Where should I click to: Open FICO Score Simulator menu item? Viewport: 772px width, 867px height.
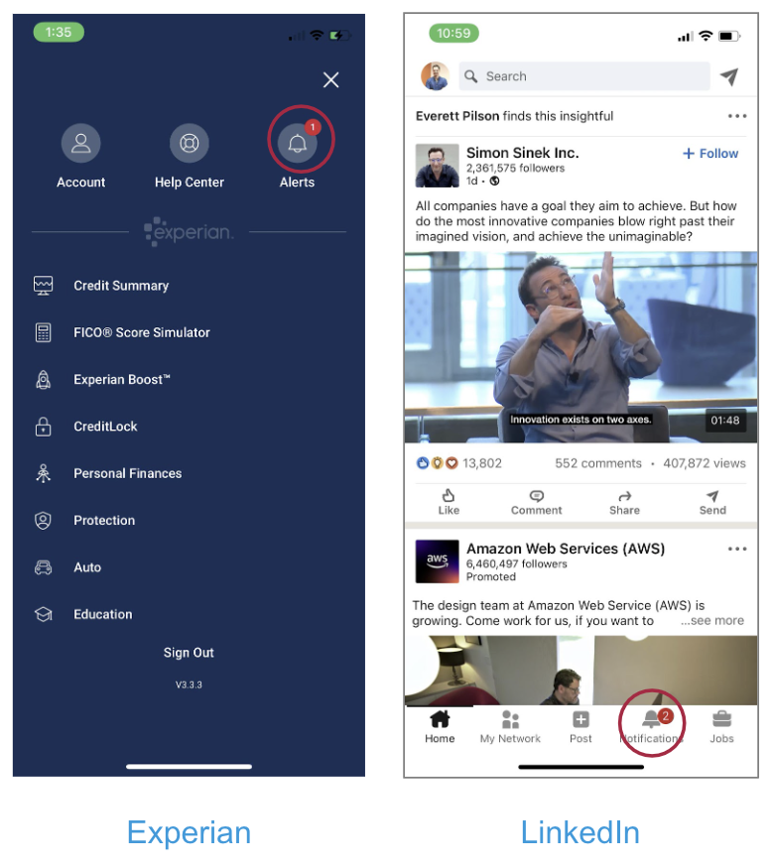[142, 332]
